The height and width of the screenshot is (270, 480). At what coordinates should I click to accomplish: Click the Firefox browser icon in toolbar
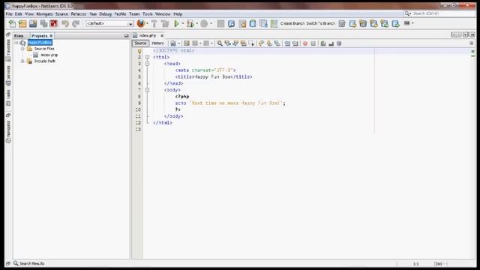click(x=140, y=23)
